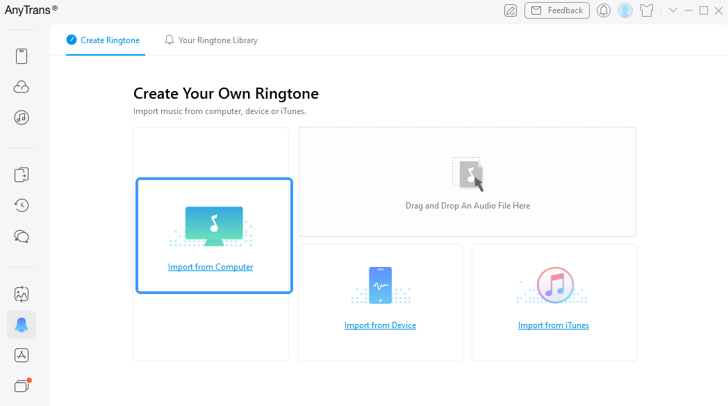Click the Import from iTunes link

pos(554,325)
